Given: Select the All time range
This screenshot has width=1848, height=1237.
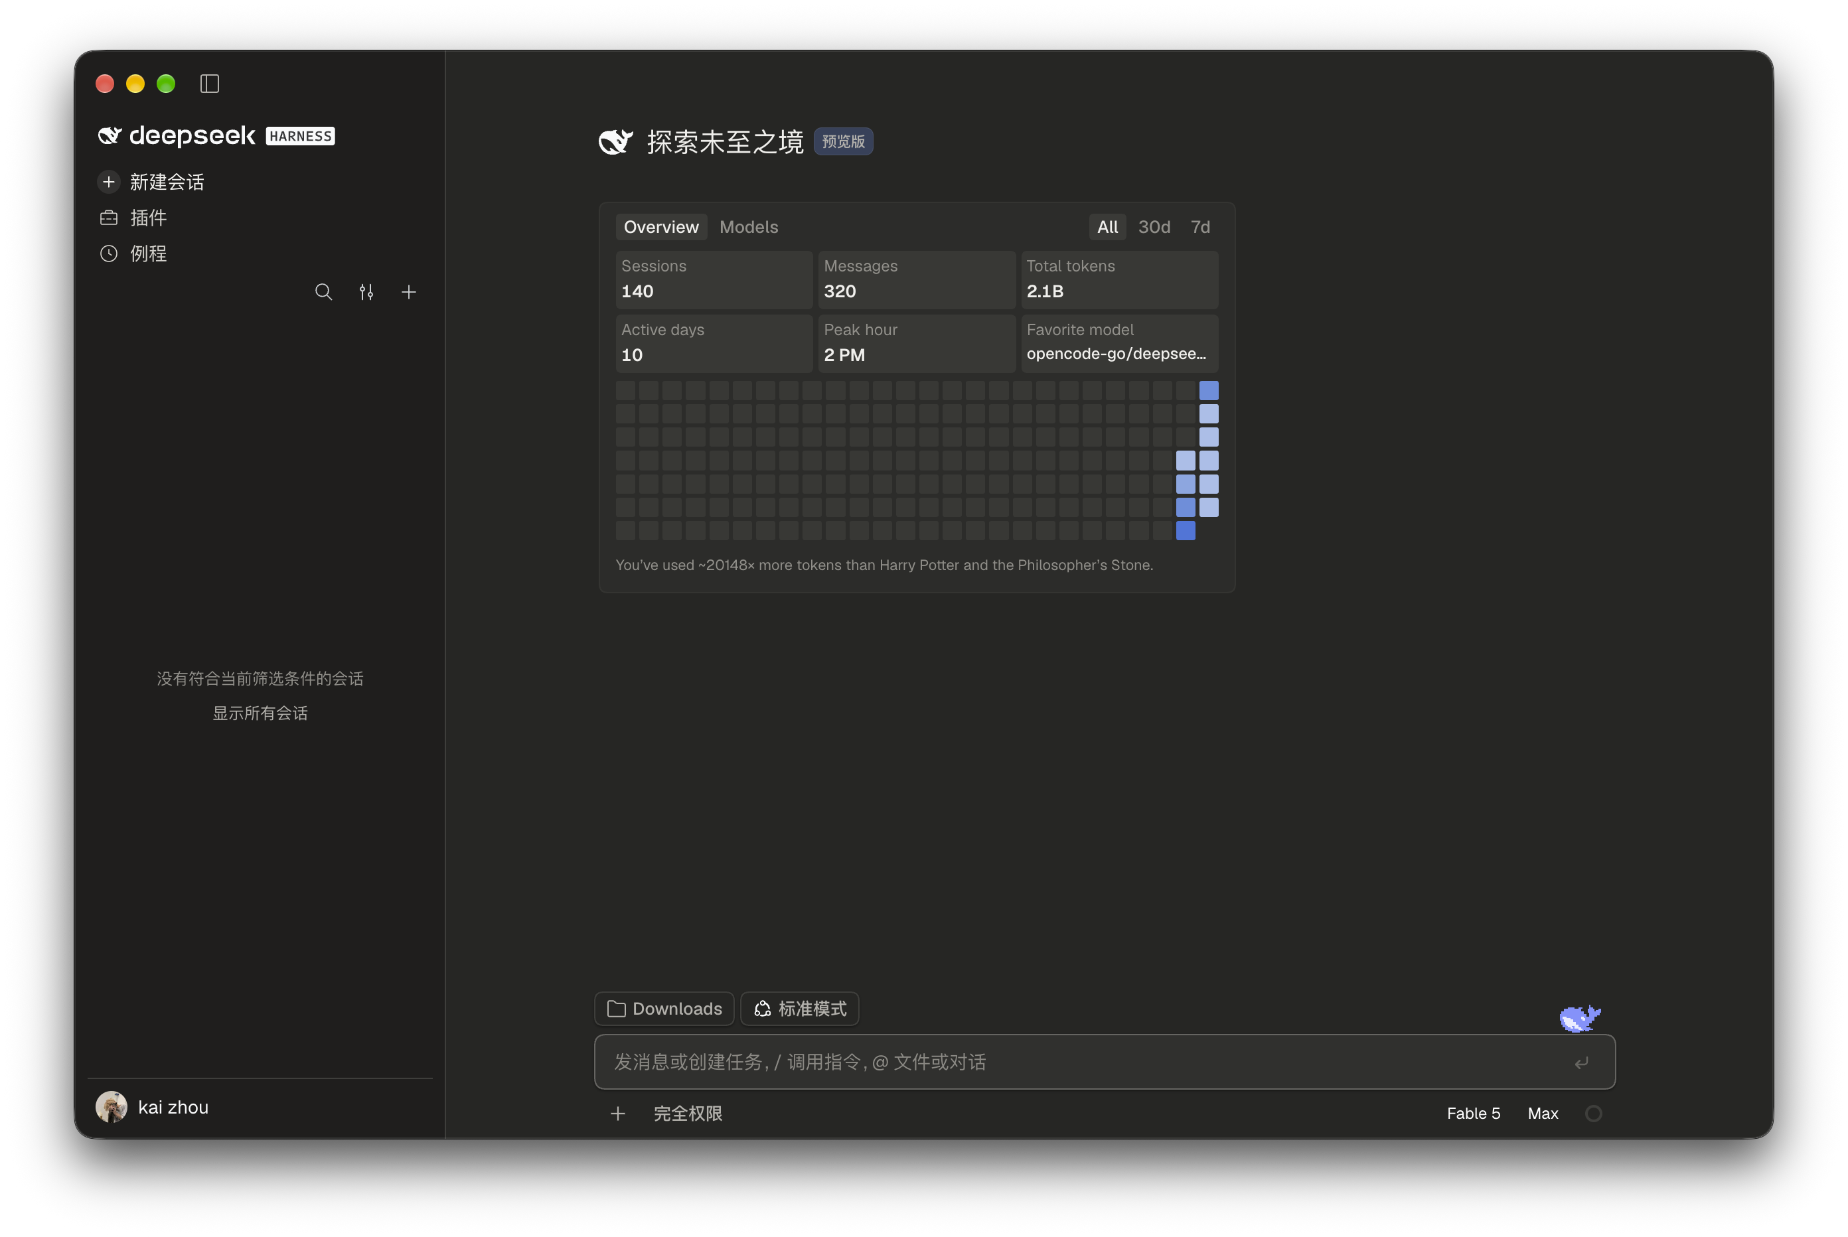Looking at the screenshot, I should [x=1107, y=227].
